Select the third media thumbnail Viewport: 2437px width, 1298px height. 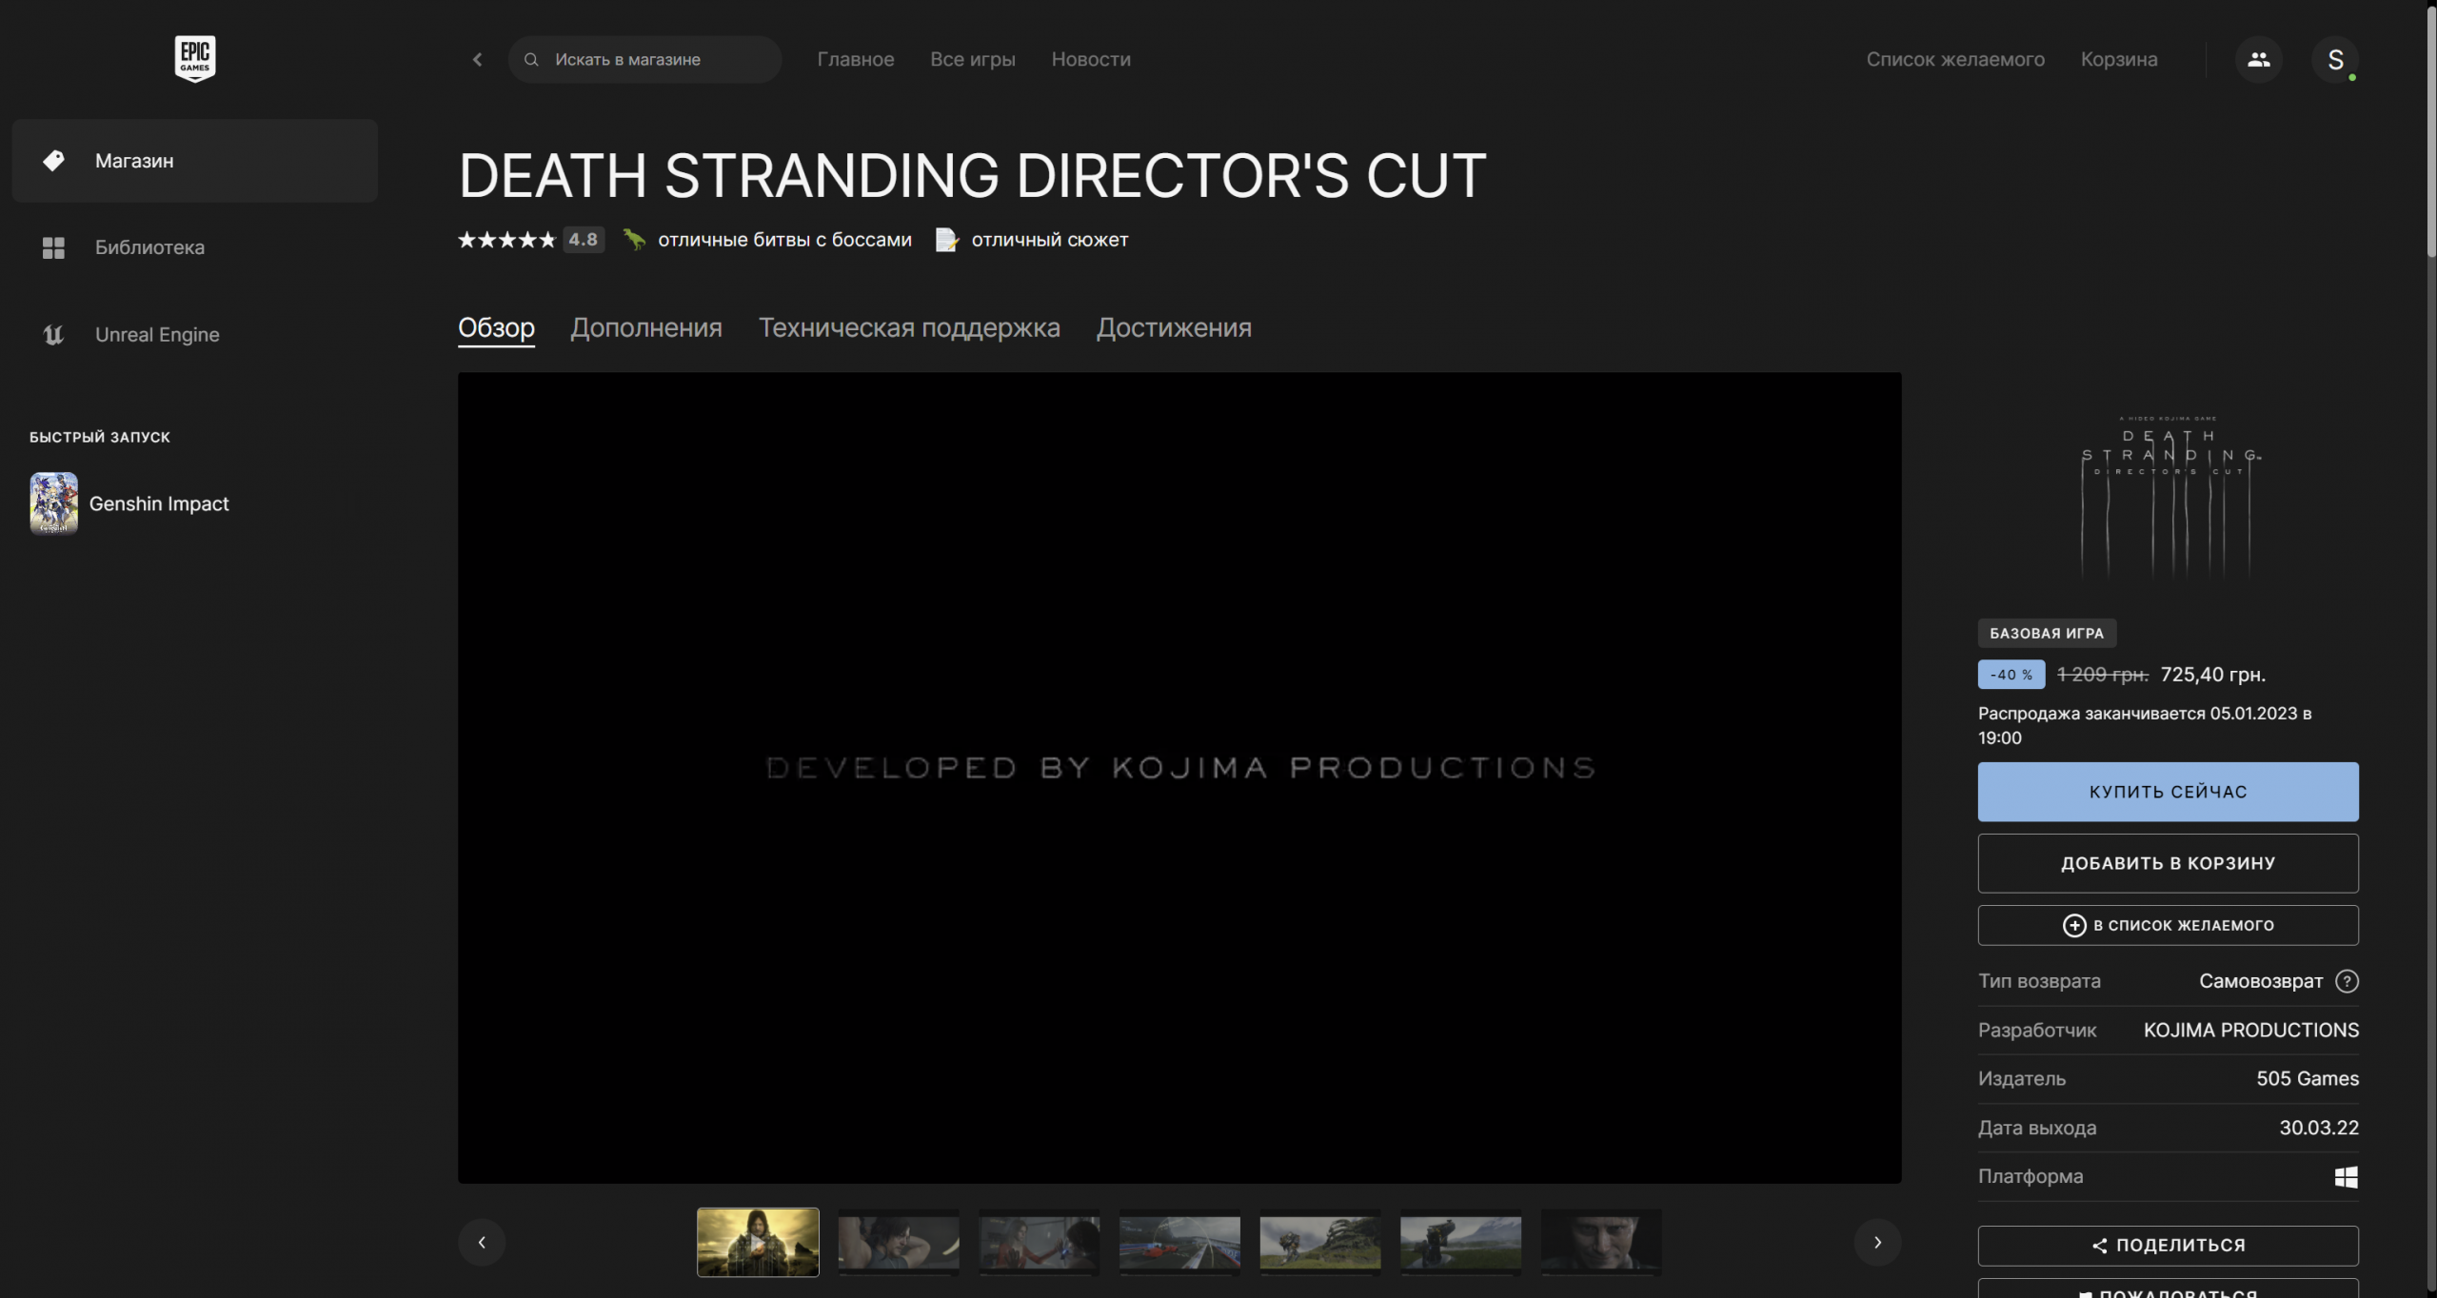click(1040, 1242)
